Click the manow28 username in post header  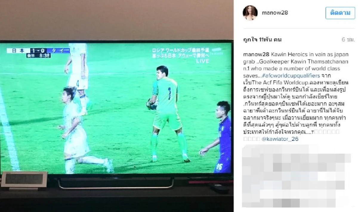274,13
